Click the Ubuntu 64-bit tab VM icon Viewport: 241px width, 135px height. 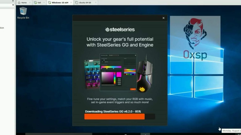point(77,2)
